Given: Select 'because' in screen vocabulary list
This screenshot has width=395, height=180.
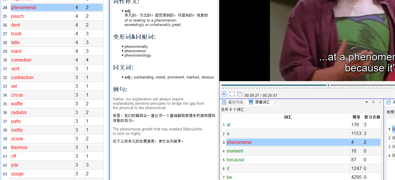Looking at the screenshot, I should click(x=235, y=160).
